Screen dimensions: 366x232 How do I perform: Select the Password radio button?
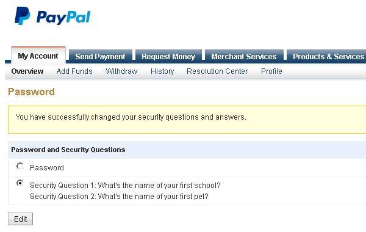coord(20,166)
